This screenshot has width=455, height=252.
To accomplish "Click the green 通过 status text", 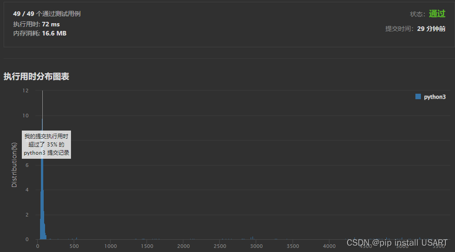I will 436,14.
